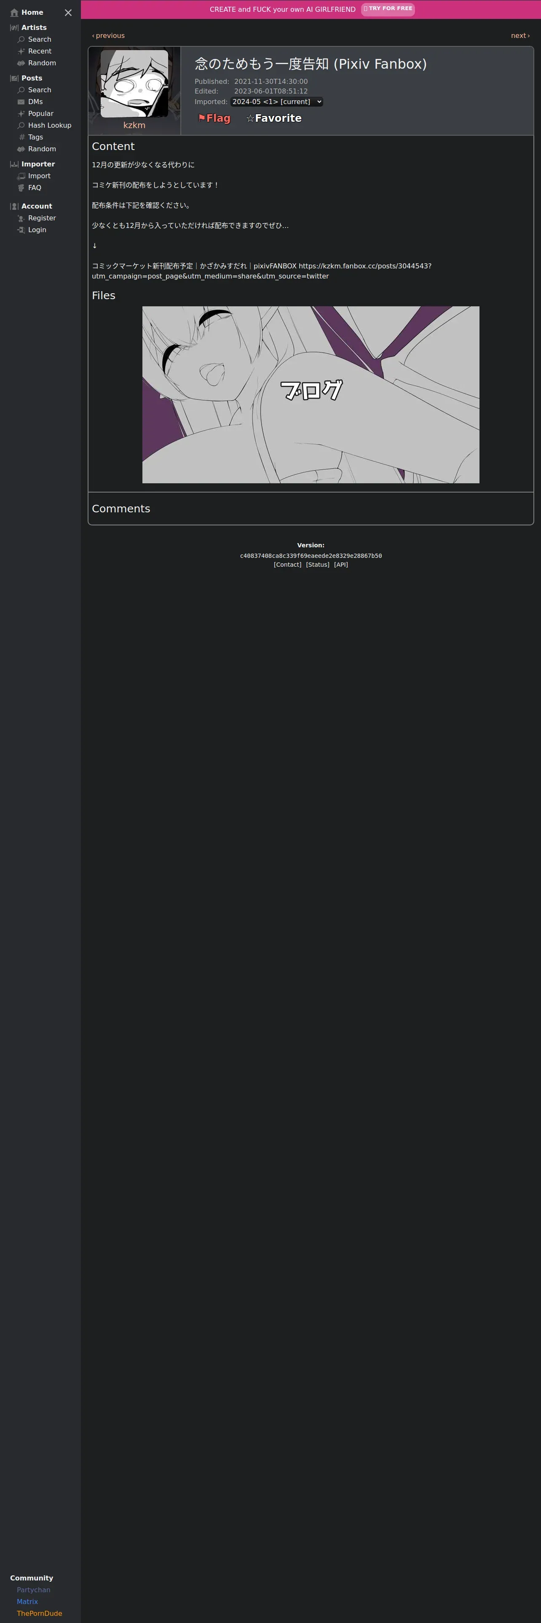Go to the next post

(x=520, y=36)
